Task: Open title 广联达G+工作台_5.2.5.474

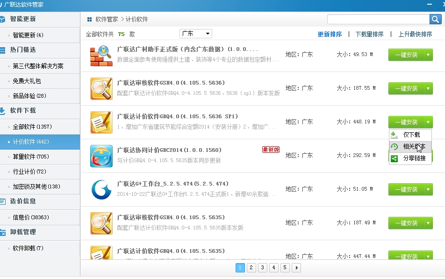Action: (x=173, y=184)
